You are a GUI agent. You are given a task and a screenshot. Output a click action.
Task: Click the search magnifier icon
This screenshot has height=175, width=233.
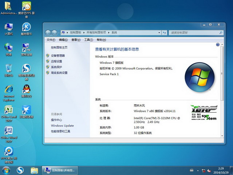(x=221, y=32)
